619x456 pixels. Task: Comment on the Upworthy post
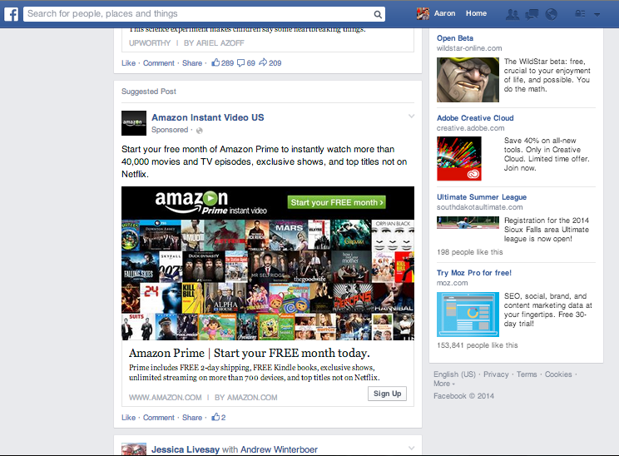coord(158,63)
